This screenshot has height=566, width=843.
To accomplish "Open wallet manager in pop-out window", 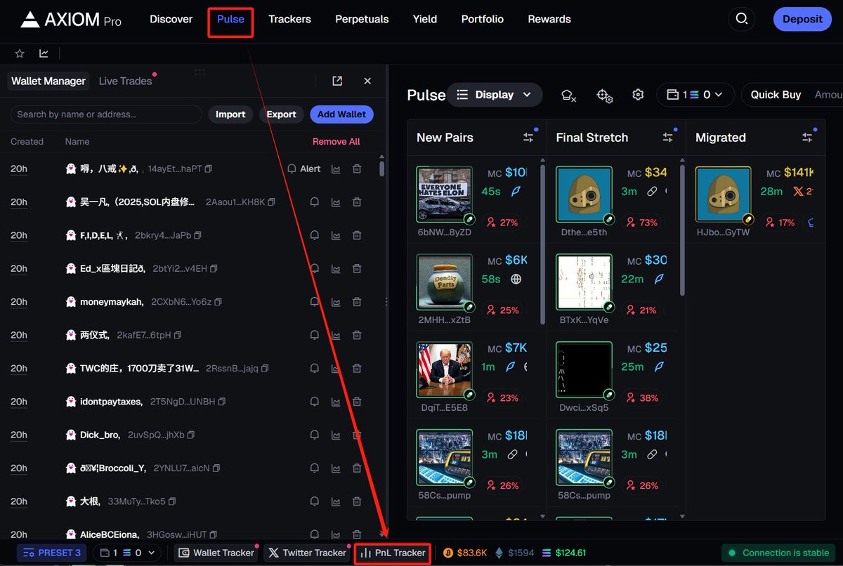I will (337, 81).
